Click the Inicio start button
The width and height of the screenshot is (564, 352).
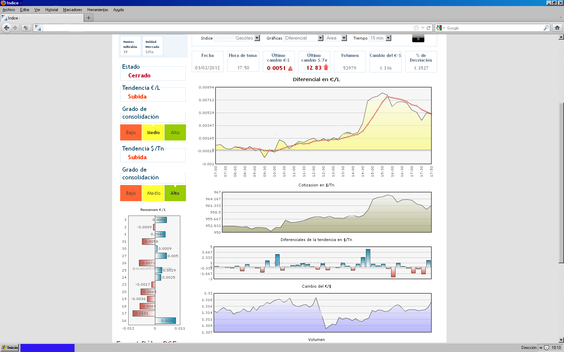click(10, 348)
